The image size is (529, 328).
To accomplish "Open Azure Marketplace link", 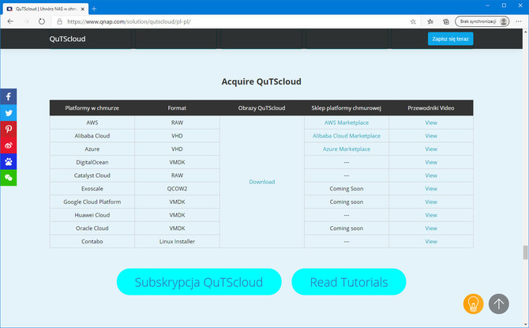I will [347, 149].
